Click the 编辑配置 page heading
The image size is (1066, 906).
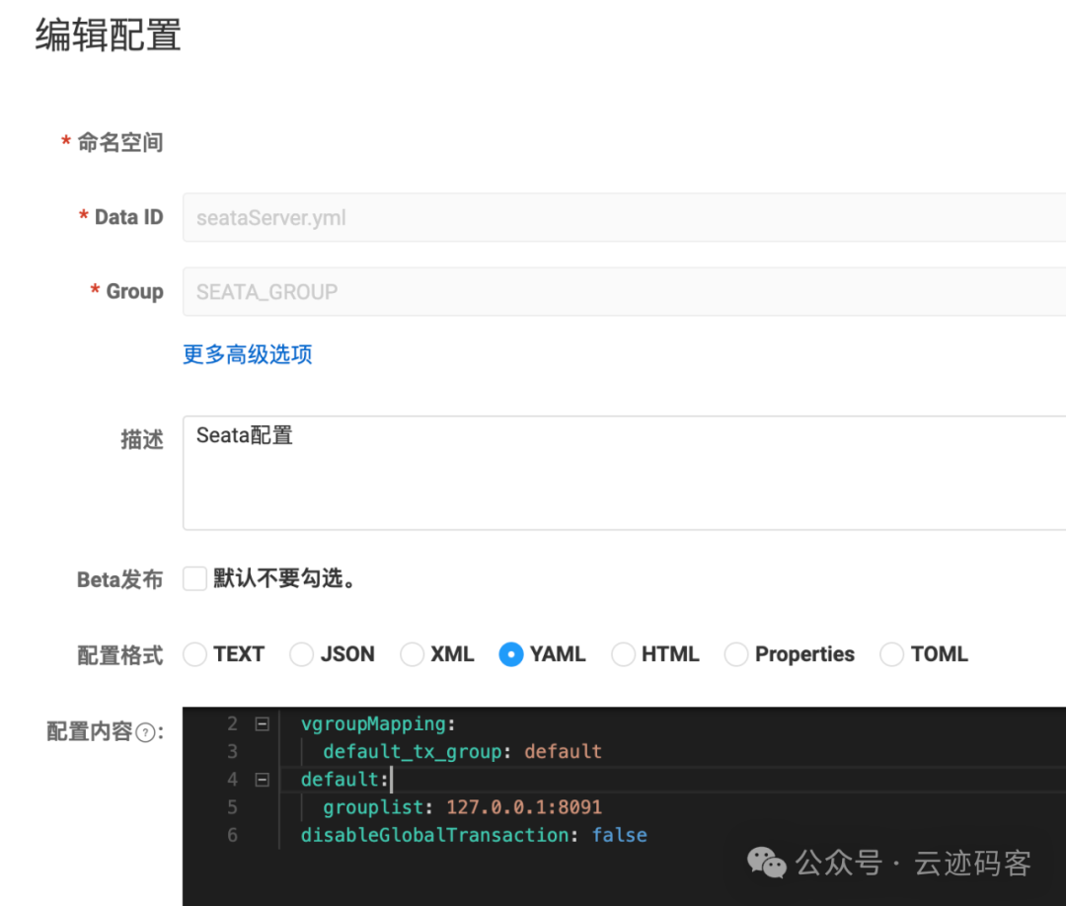[x=109, y=35]
